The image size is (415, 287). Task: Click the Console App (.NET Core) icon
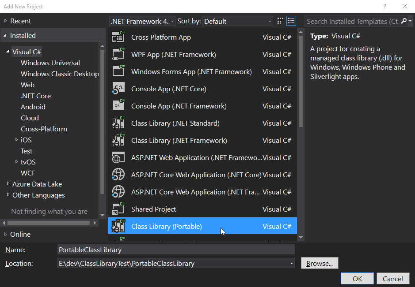[118, 89]
